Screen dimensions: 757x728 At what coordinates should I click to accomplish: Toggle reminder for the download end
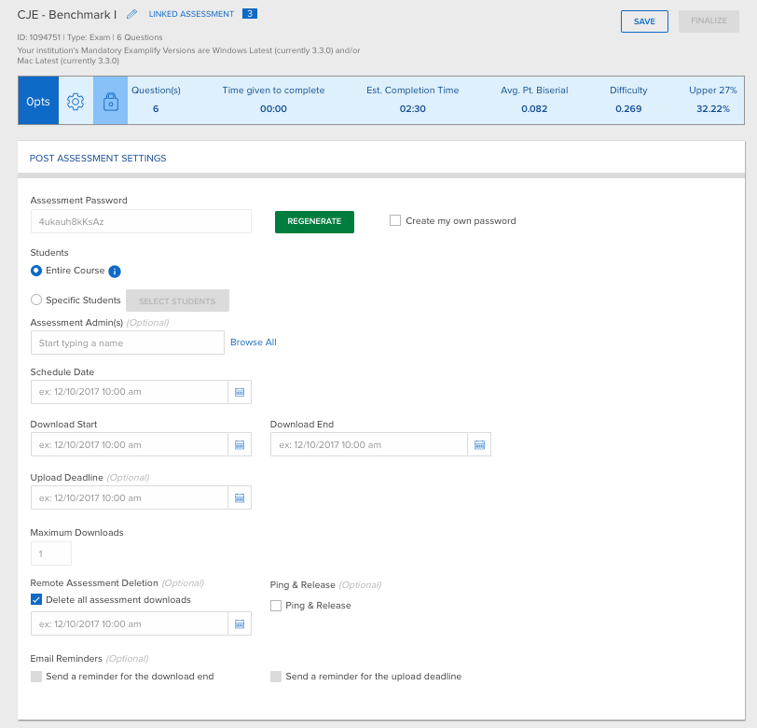click(x=36, y=677)
